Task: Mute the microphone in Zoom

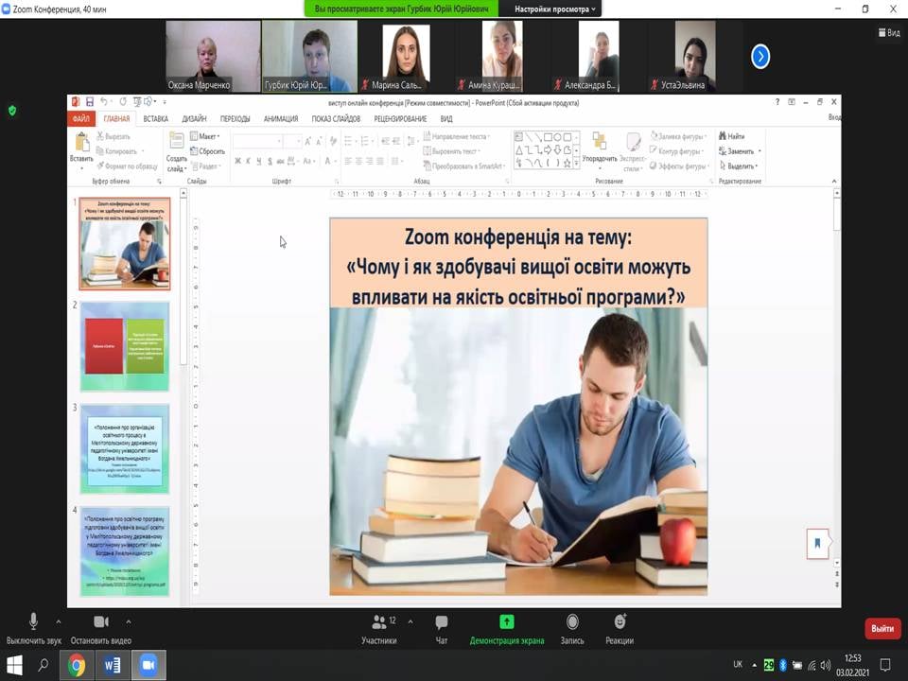Action: point(33,622)
